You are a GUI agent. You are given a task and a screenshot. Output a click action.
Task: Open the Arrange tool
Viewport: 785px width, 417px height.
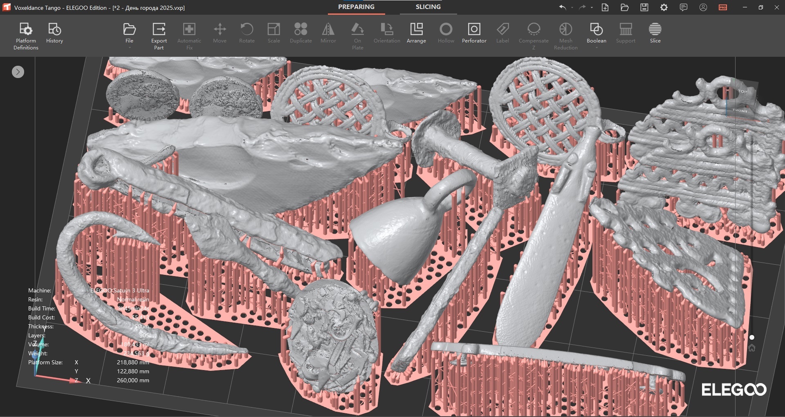coord(416,33)
